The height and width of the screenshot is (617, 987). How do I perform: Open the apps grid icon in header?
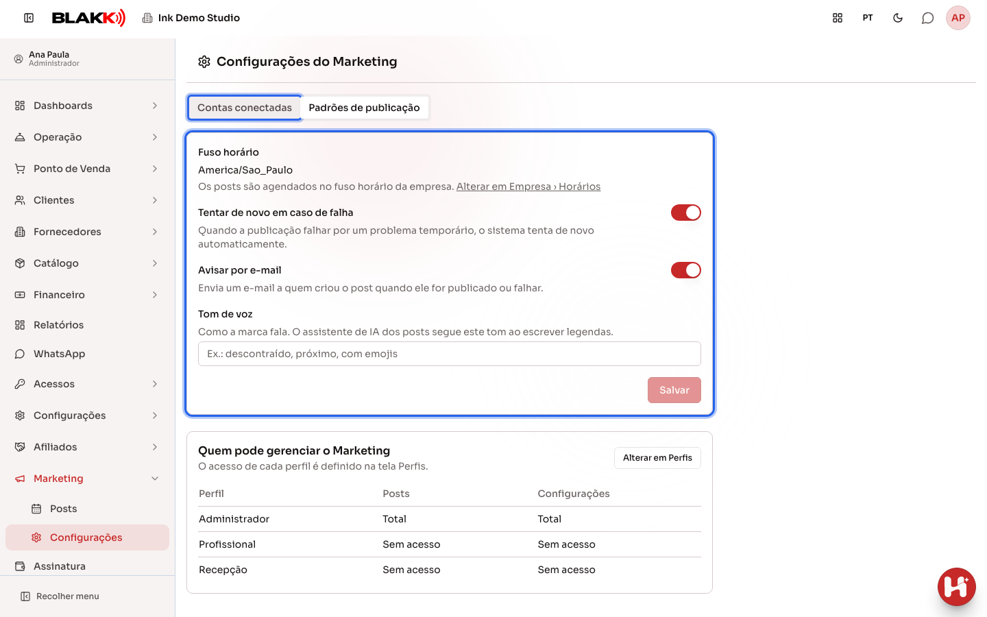point(838,18)
